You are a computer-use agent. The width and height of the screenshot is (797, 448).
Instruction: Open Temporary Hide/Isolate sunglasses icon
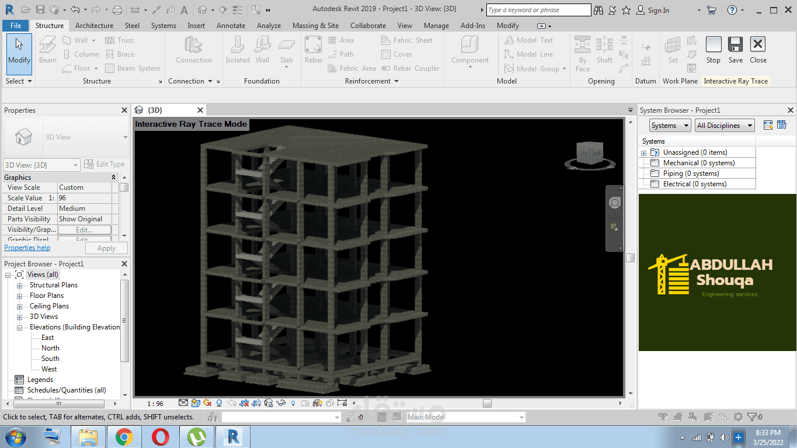[x=281, y=402]
